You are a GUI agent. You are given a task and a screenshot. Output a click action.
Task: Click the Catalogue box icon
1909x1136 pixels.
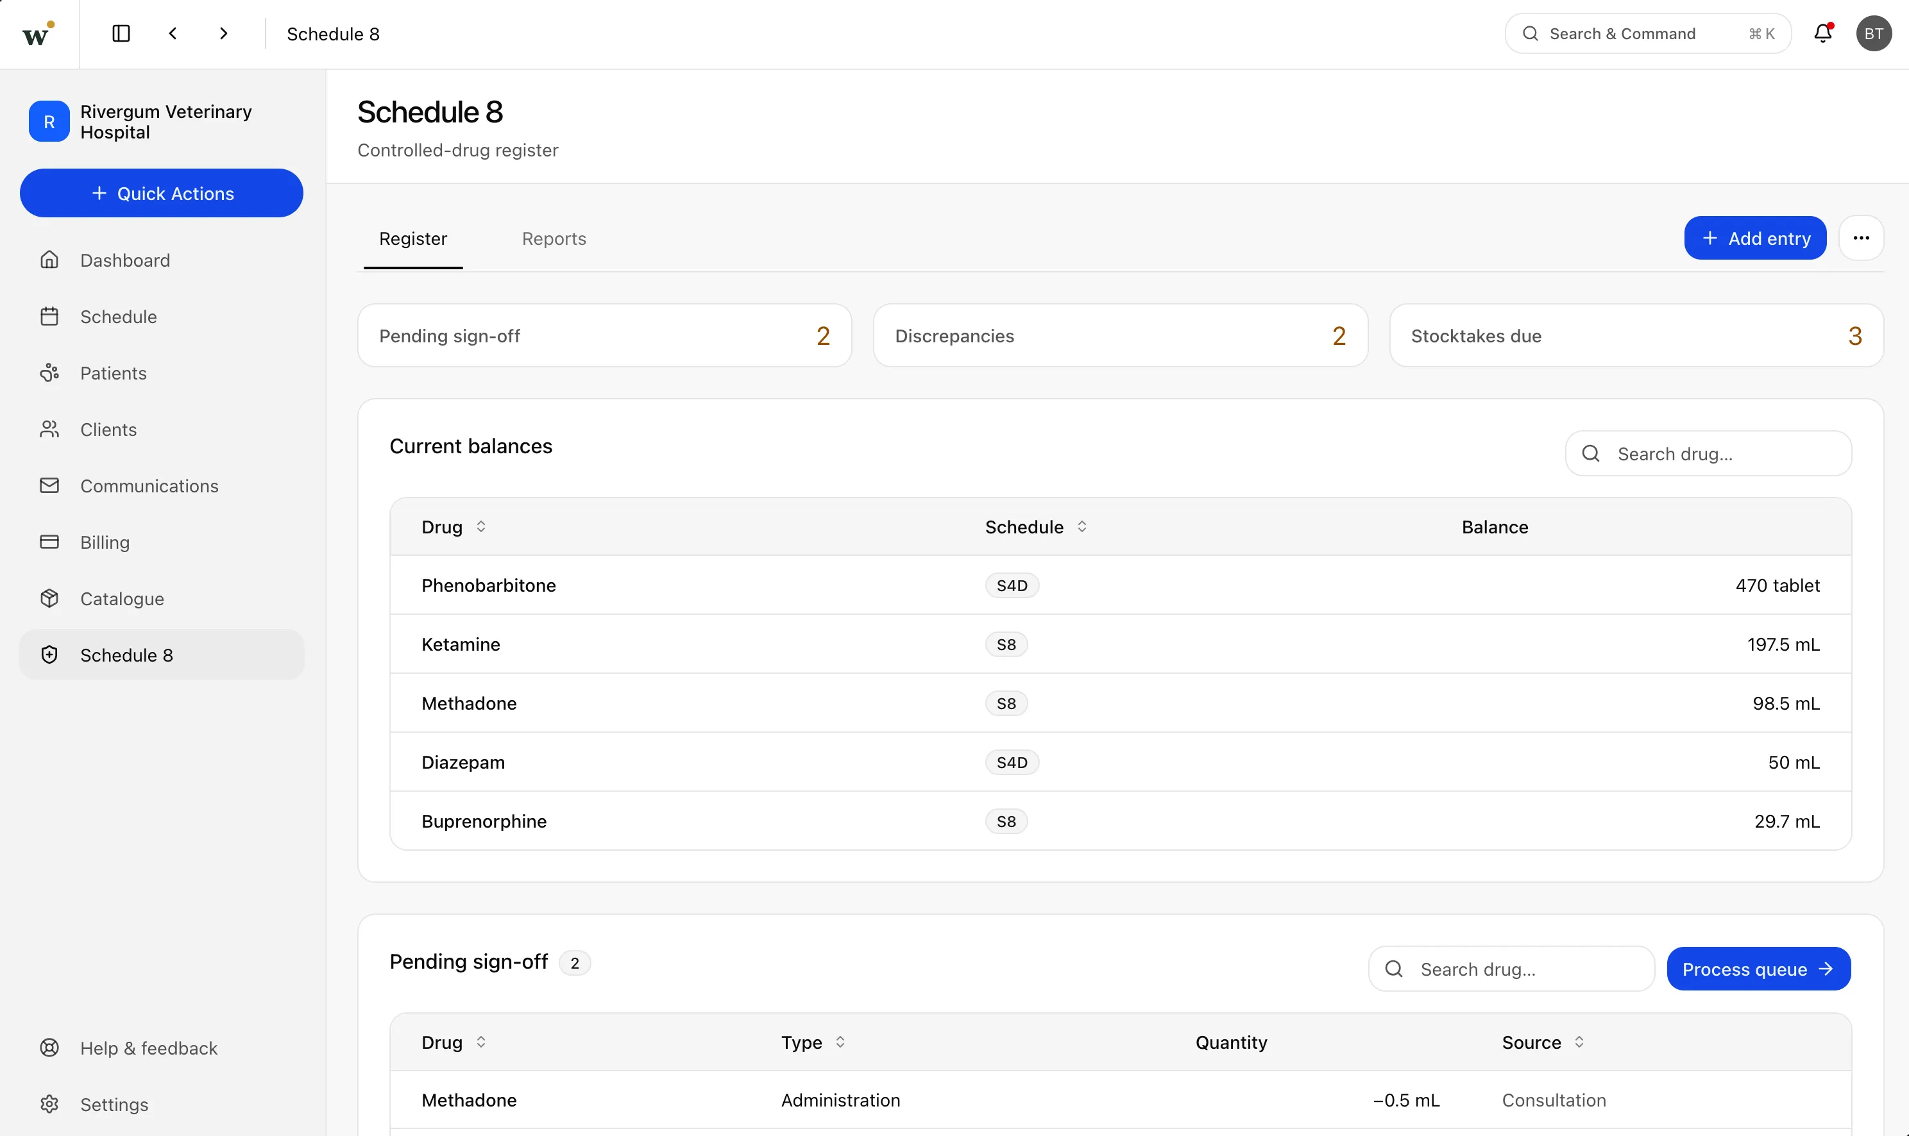(50, 599)
